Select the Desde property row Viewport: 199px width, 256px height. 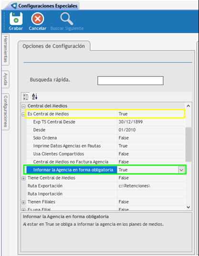click(105, 130)
